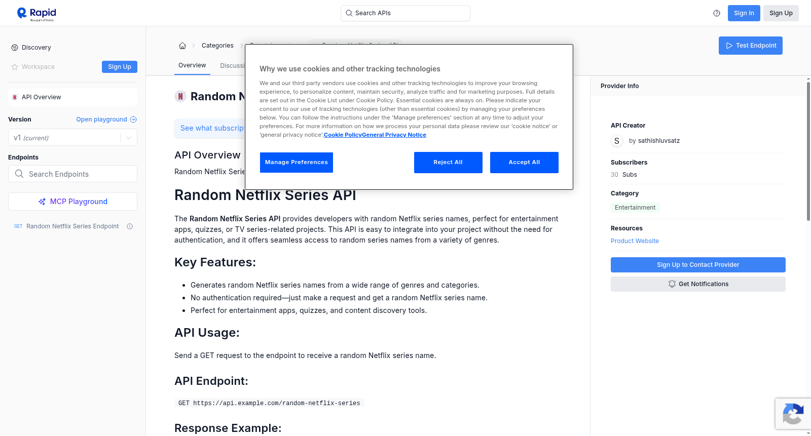The image size is (811, 436).
Task: Accept All cookies
Action: click(x=524, y=163)
